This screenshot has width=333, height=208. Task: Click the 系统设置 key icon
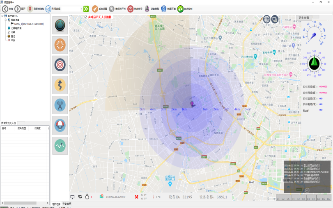pos(95,9)
